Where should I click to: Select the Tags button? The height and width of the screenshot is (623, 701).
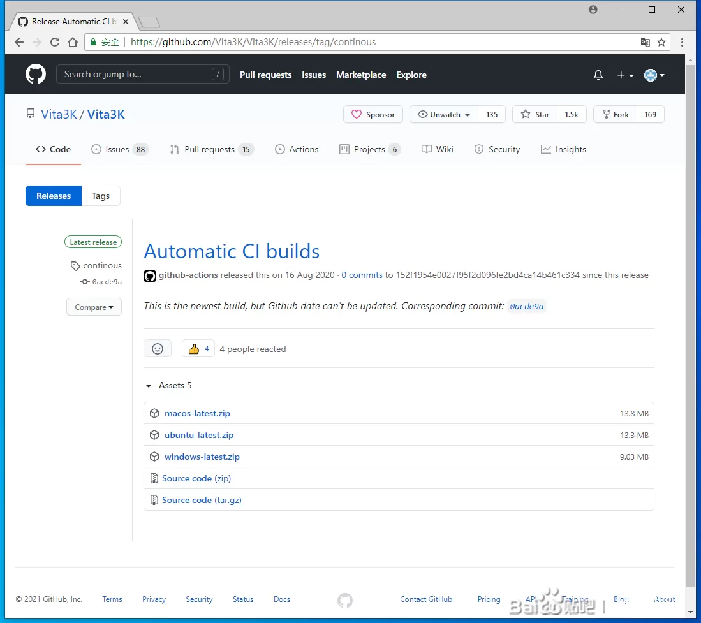click(x=101, y=196)
